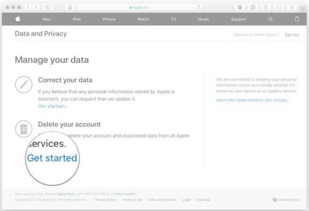Screen dimensions: 309x211
Task: Select Support in the navigation bar
Action: [239, 19]
